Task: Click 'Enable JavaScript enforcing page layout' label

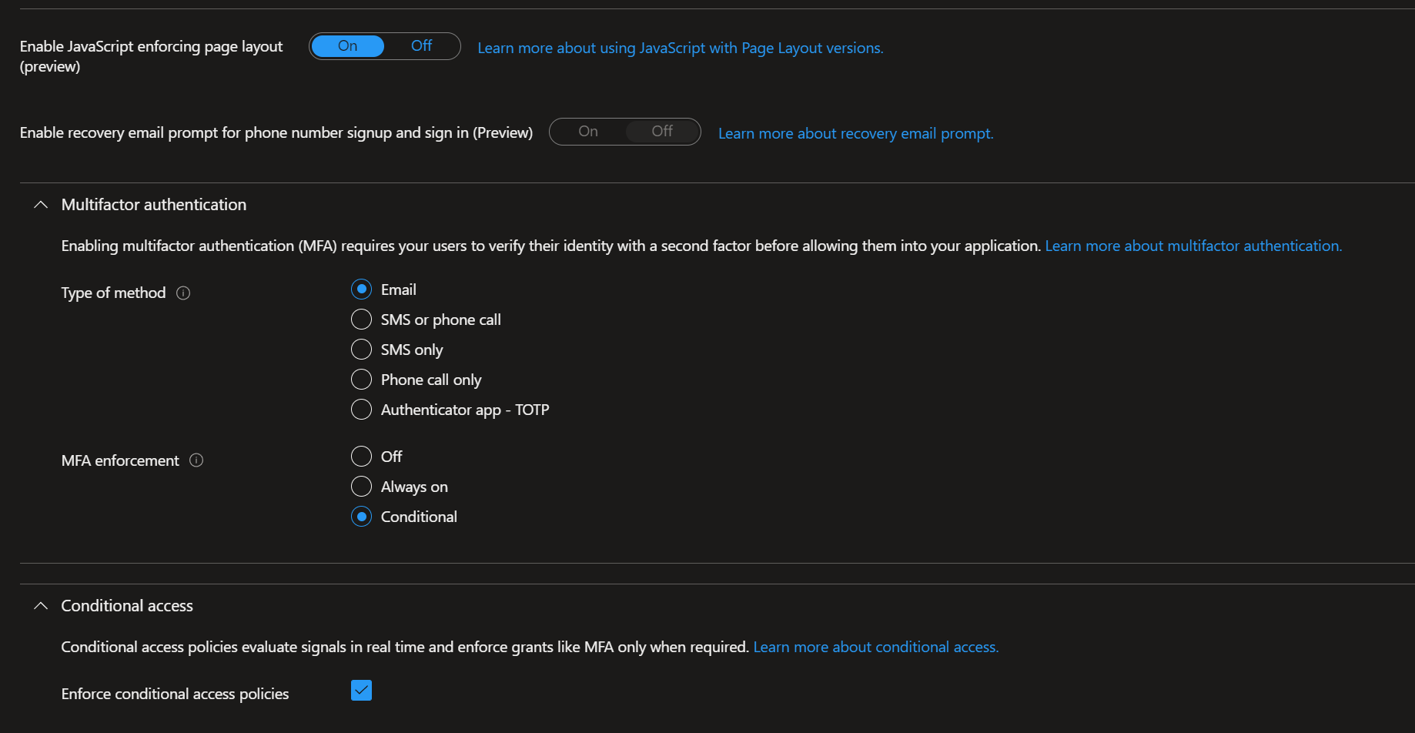Action: [x=151, y=56]
